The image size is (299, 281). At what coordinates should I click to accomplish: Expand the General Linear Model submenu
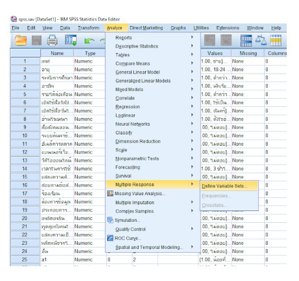tap(153, 72)
